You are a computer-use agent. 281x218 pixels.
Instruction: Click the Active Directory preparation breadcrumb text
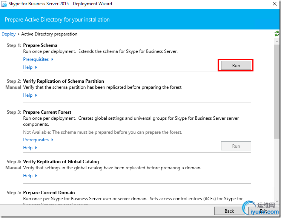(49, 34)
